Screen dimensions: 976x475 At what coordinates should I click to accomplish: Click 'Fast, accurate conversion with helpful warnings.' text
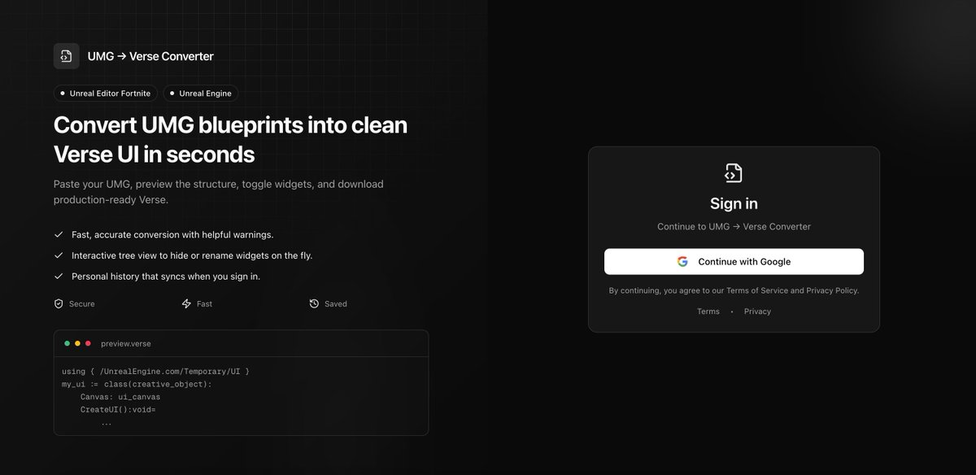click(x=172, y=234)
